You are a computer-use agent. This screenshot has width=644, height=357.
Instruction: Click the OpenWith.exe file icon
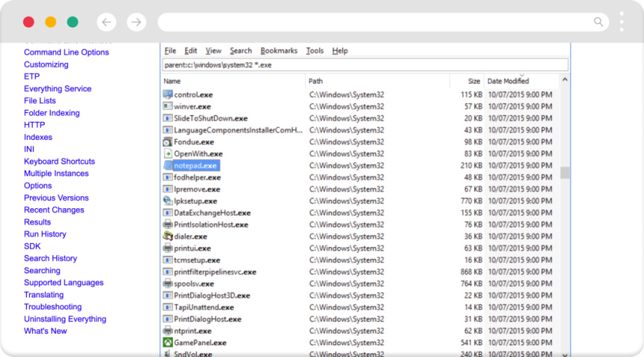(x=168, y=154)
